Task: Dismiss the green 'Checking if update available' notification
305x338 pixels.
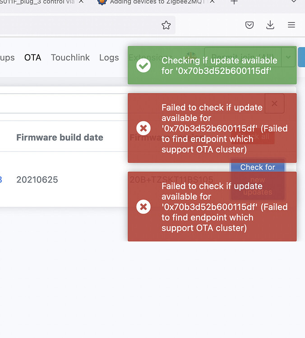Action: (x=212, y=65)
